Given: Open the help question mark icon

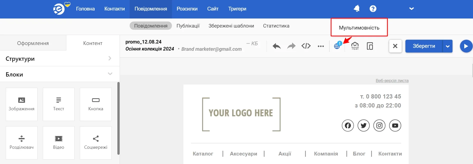Looking at the screenshot, I should click(x=373, y=9).
